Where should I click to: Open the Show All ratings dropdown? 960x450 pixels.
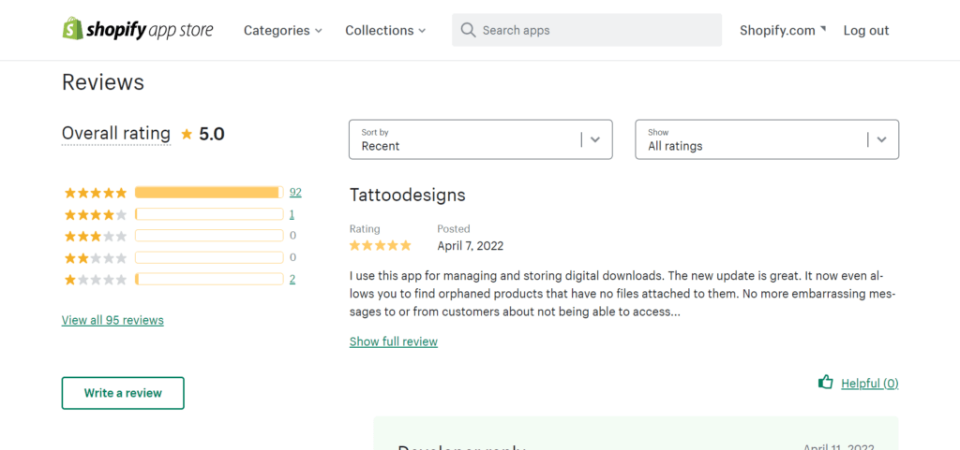766,139
